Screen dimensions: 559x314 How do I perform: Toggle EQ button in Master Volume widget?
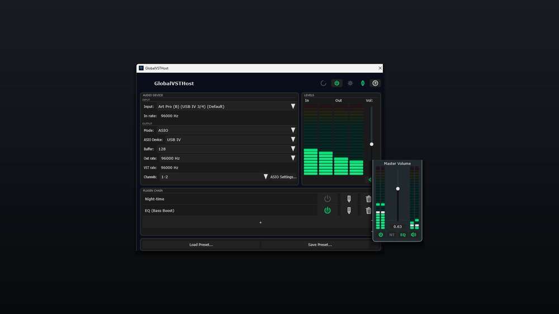click(x=403, y=235)
